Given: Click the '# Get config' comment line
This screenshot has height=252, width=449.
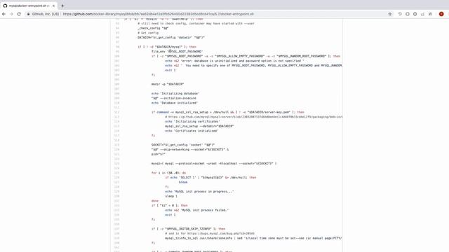Looking at the screenshot, I should pos(148,33).
